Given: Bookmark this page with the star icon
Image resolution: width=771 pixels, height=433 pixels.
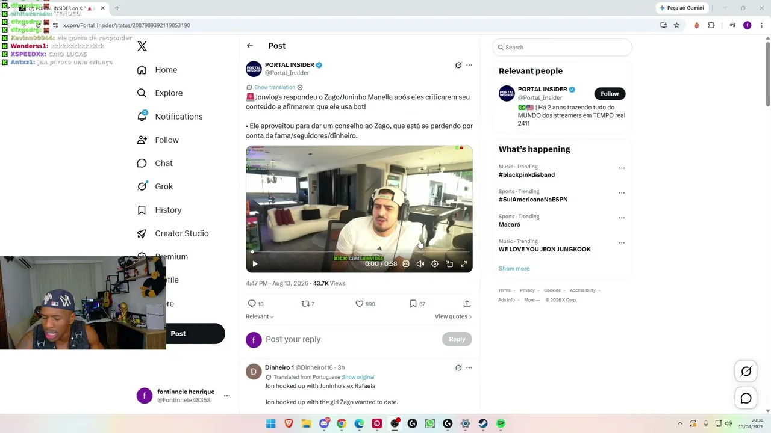Looking at the screenshot, I should (x=676, y=25).
